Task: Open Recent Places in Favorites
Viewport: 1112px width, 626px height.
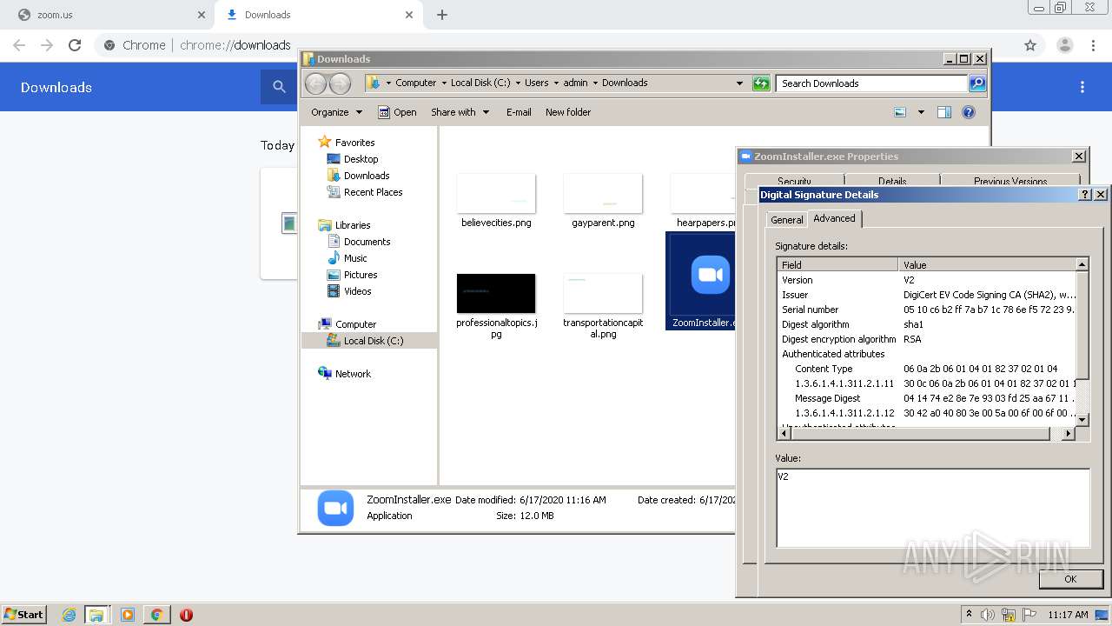Action: click(x=373, y=192)
